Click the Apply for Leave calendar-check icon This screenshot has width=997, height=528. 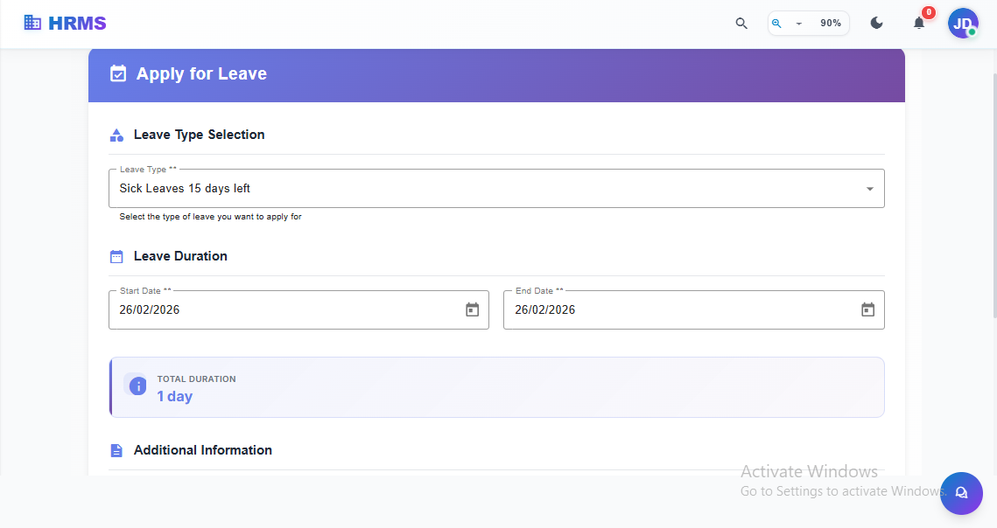pyautogui.click(x=118, y=73)
